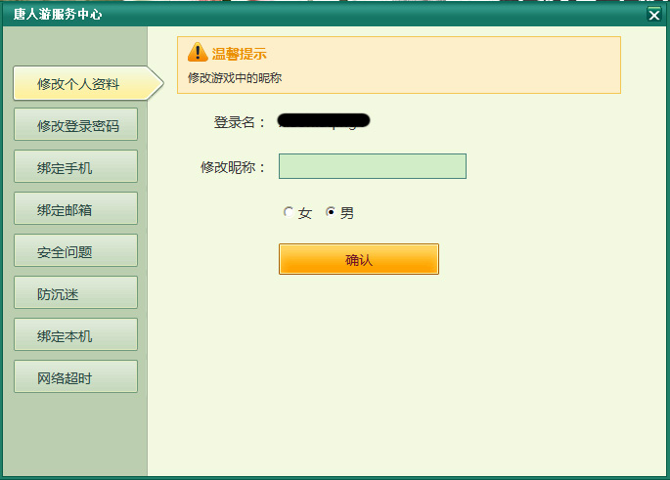Select the 男 gender radio button
The height and width of the screenshot is (480, 670).
tap(331, 212)
